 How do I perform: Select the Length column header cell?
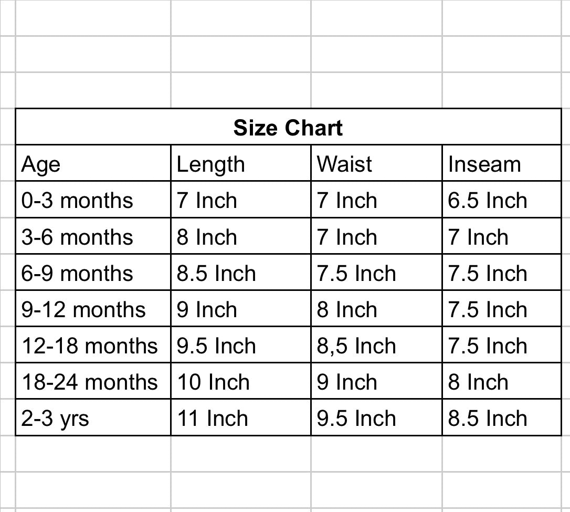pos(241,163)
